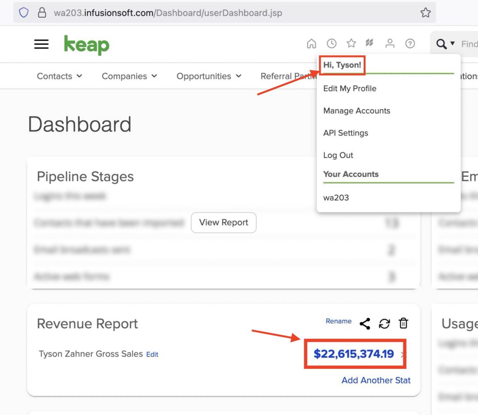This screenshot has height=415, width=478.
Task: Open search type dropdown arrow
Action: (453, 43)
